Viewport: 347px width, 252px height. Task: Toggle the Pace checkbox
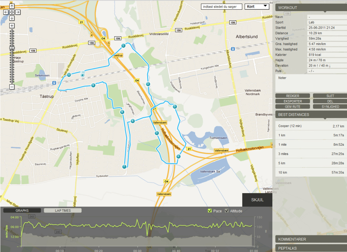tap(210, 211)
